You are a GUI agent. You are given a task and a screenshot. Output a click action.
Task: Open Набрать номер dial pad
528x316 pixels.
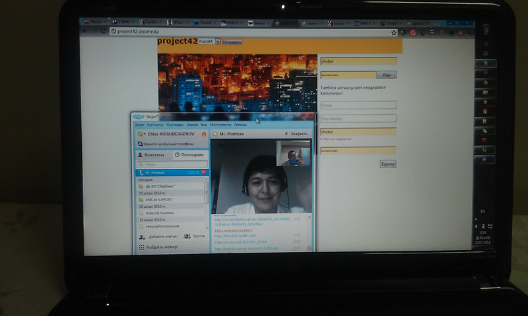tap(158, 247)
